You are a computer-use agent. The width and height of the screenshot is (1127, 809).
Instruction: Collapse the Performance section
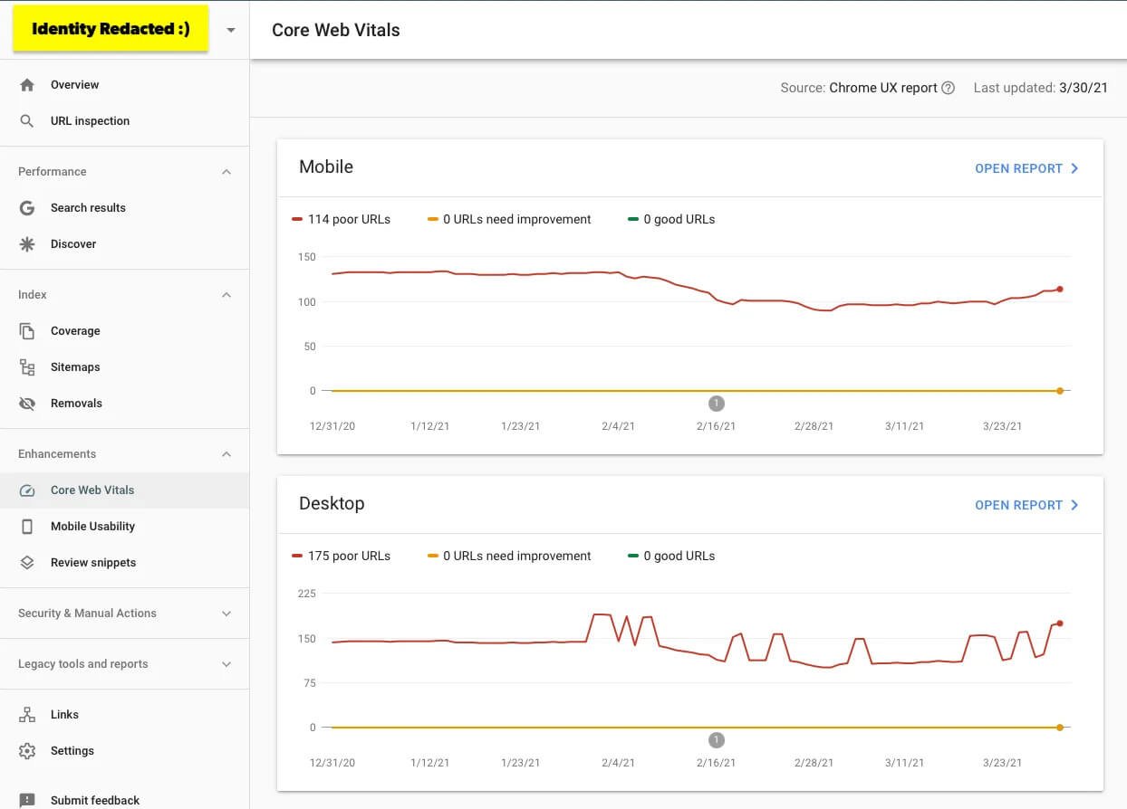tap(226, 172)
